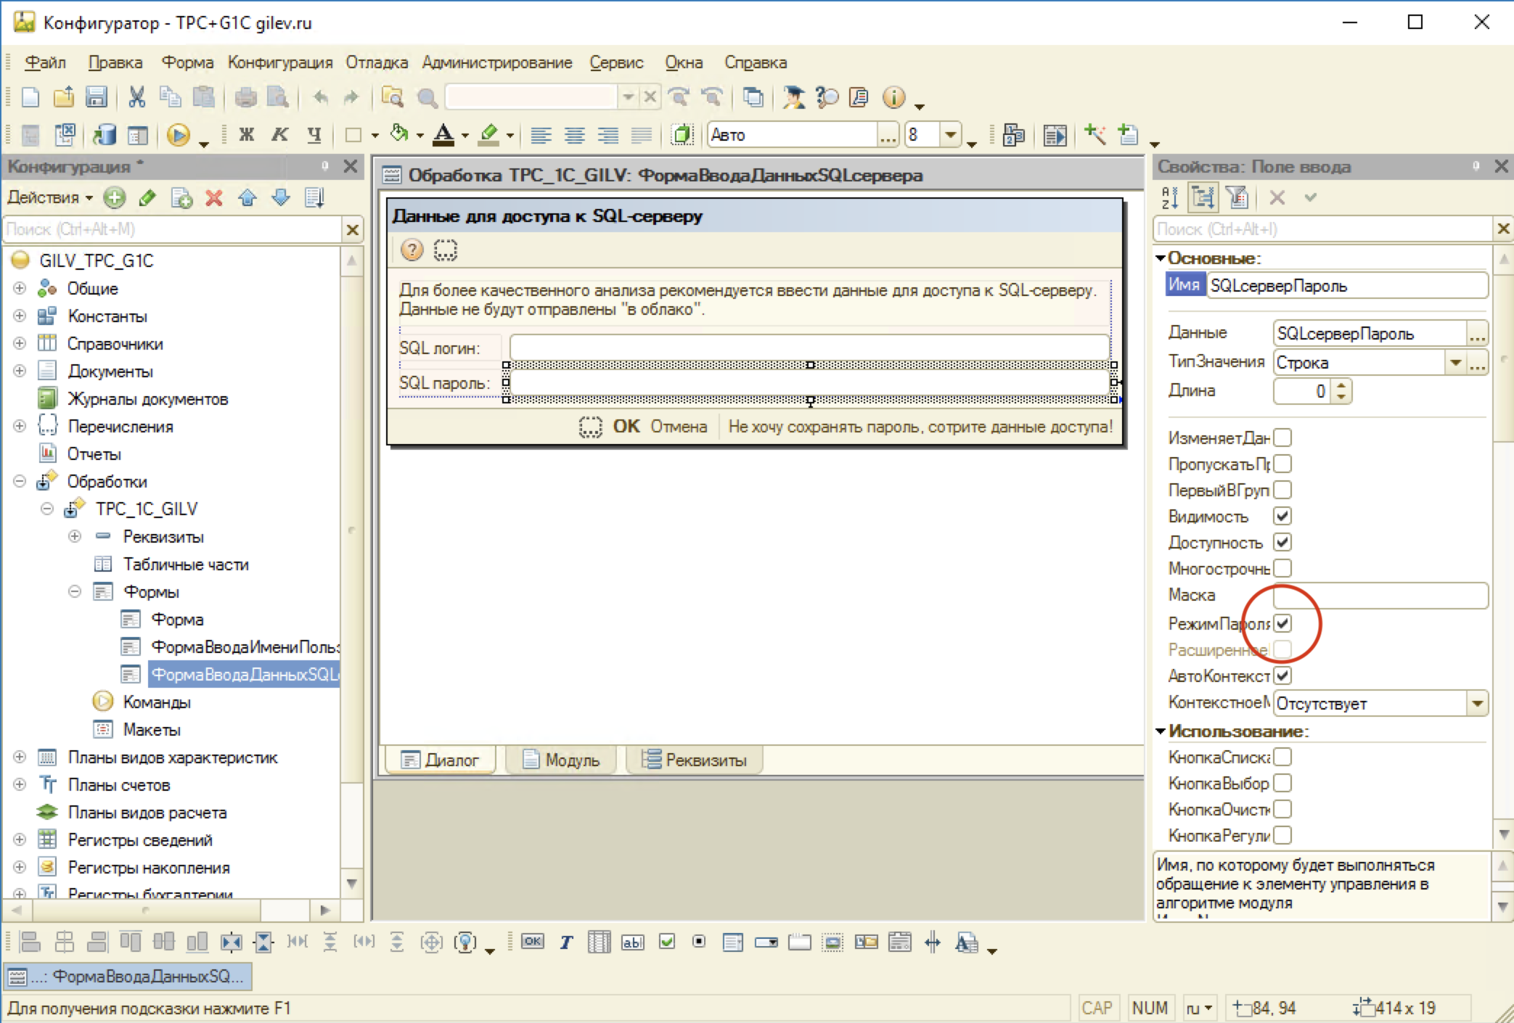Click the text color A icon
1514x1023 pixels.
point(443,135)
